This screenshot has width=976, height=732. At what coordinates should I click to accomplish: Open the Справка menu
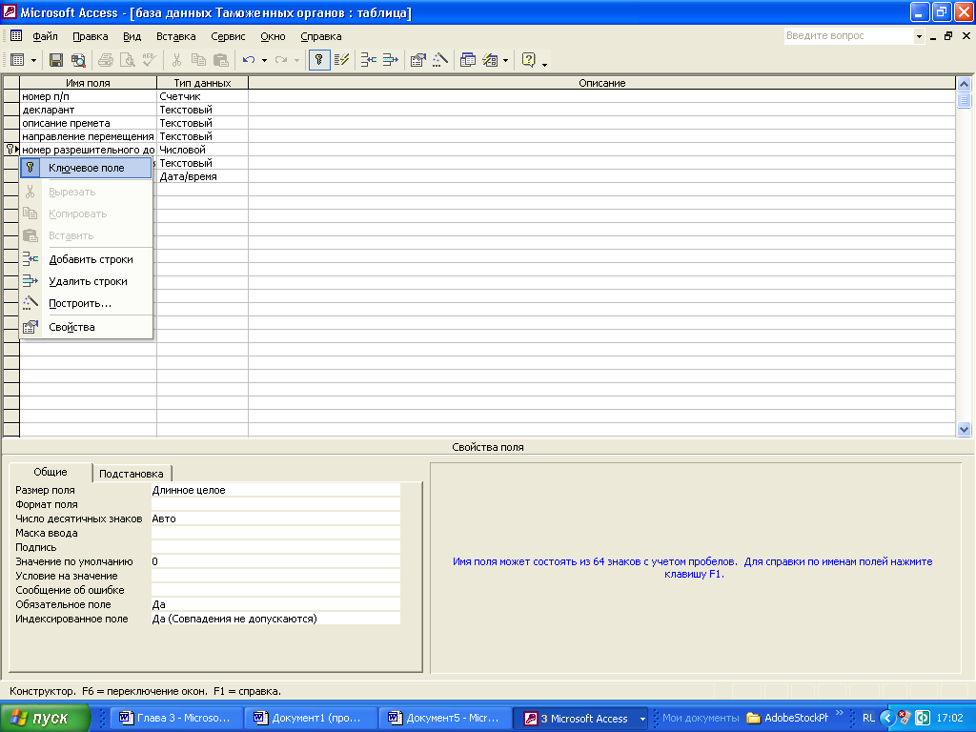[321, 36]
